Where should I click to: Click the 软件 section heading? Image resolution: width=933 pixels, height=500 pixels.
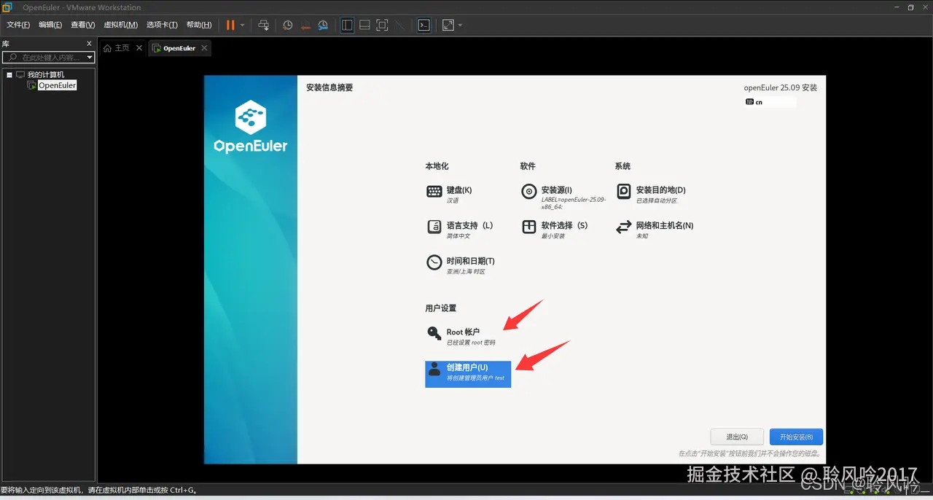(528, 166)
